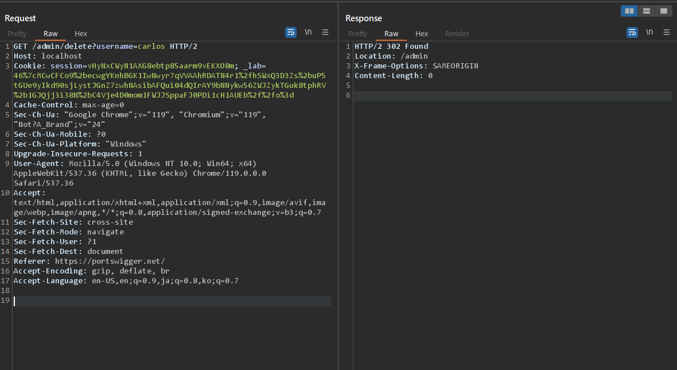
Task: Click the Sec-Fetch-Dest: document line
Action: [68, 252]
